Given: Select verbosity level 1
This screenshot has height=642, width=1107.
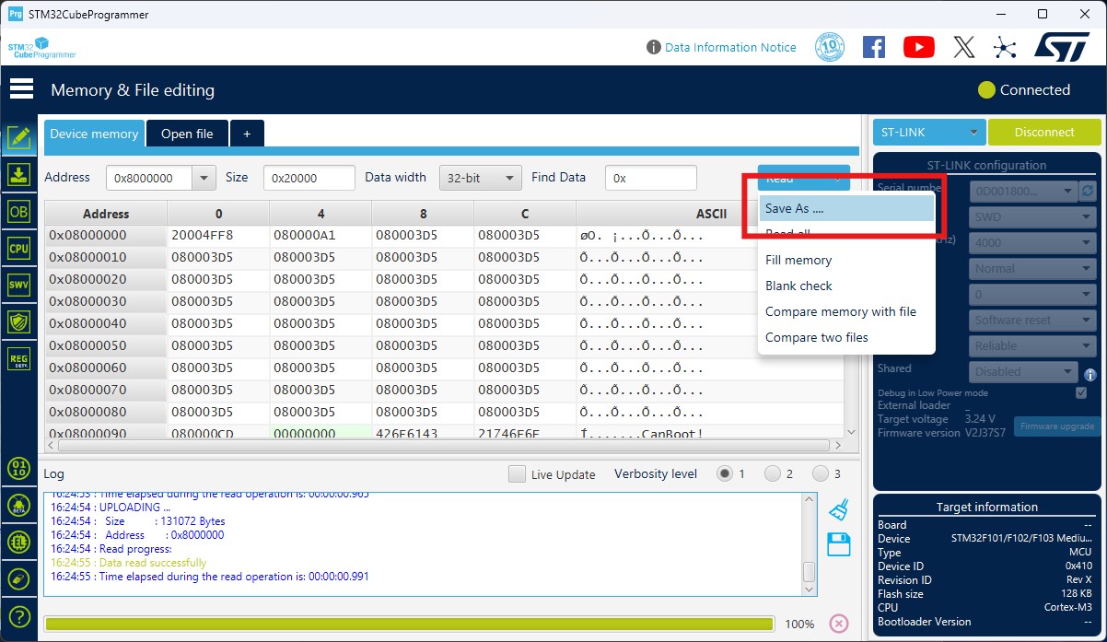Looking at the screenshot, I should (x=725, y=473).
